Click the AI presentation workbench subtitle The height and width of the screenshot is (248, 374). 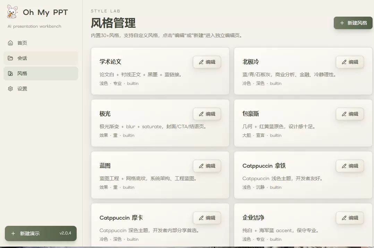click(x=34, y=26)
